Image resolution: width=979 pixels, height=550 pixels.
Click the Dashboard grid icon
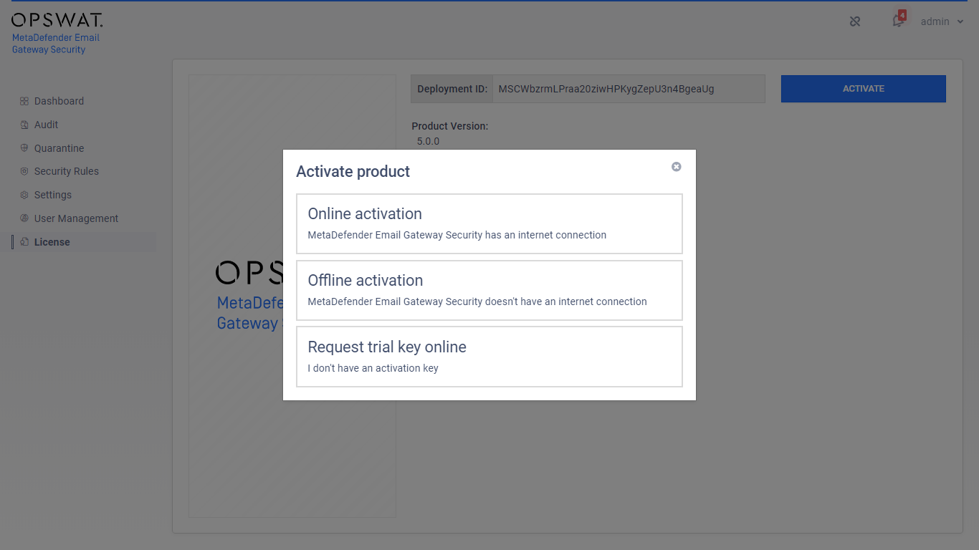[x=24, y=101]
